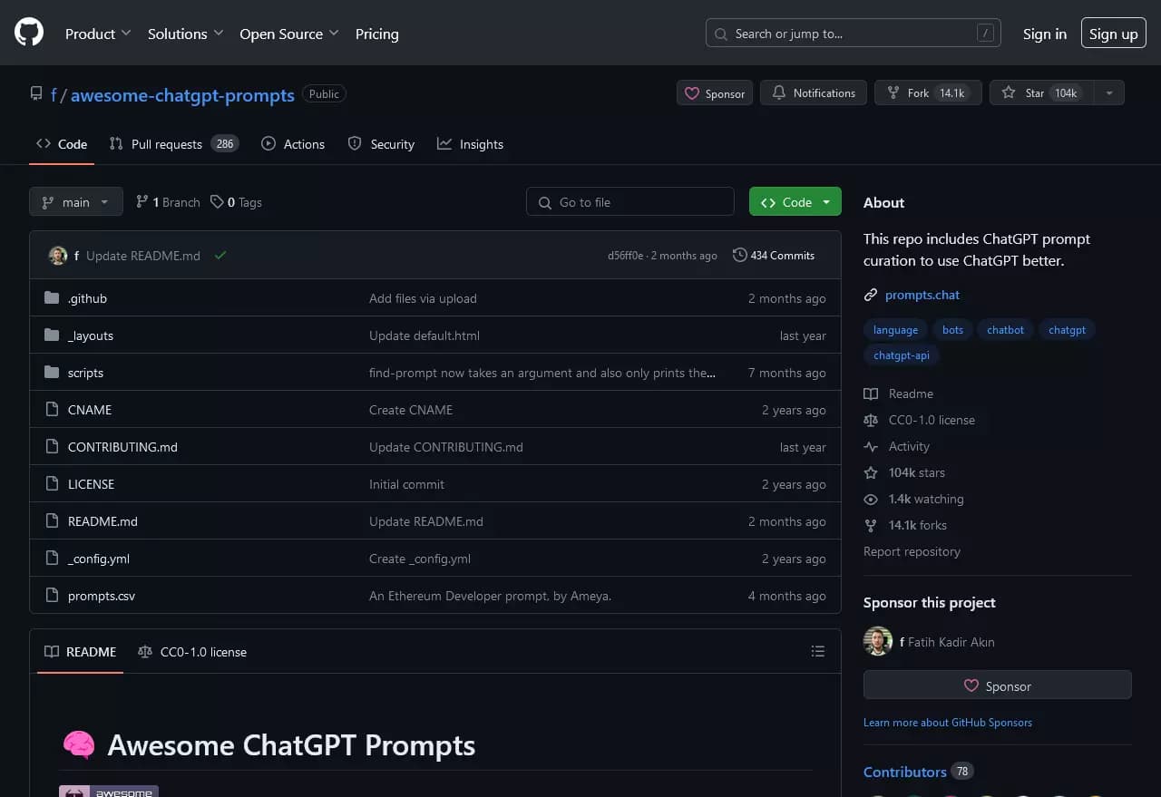Open the Pricing page
This screenshot has height=797, width=1161.
tap(376, 34)
